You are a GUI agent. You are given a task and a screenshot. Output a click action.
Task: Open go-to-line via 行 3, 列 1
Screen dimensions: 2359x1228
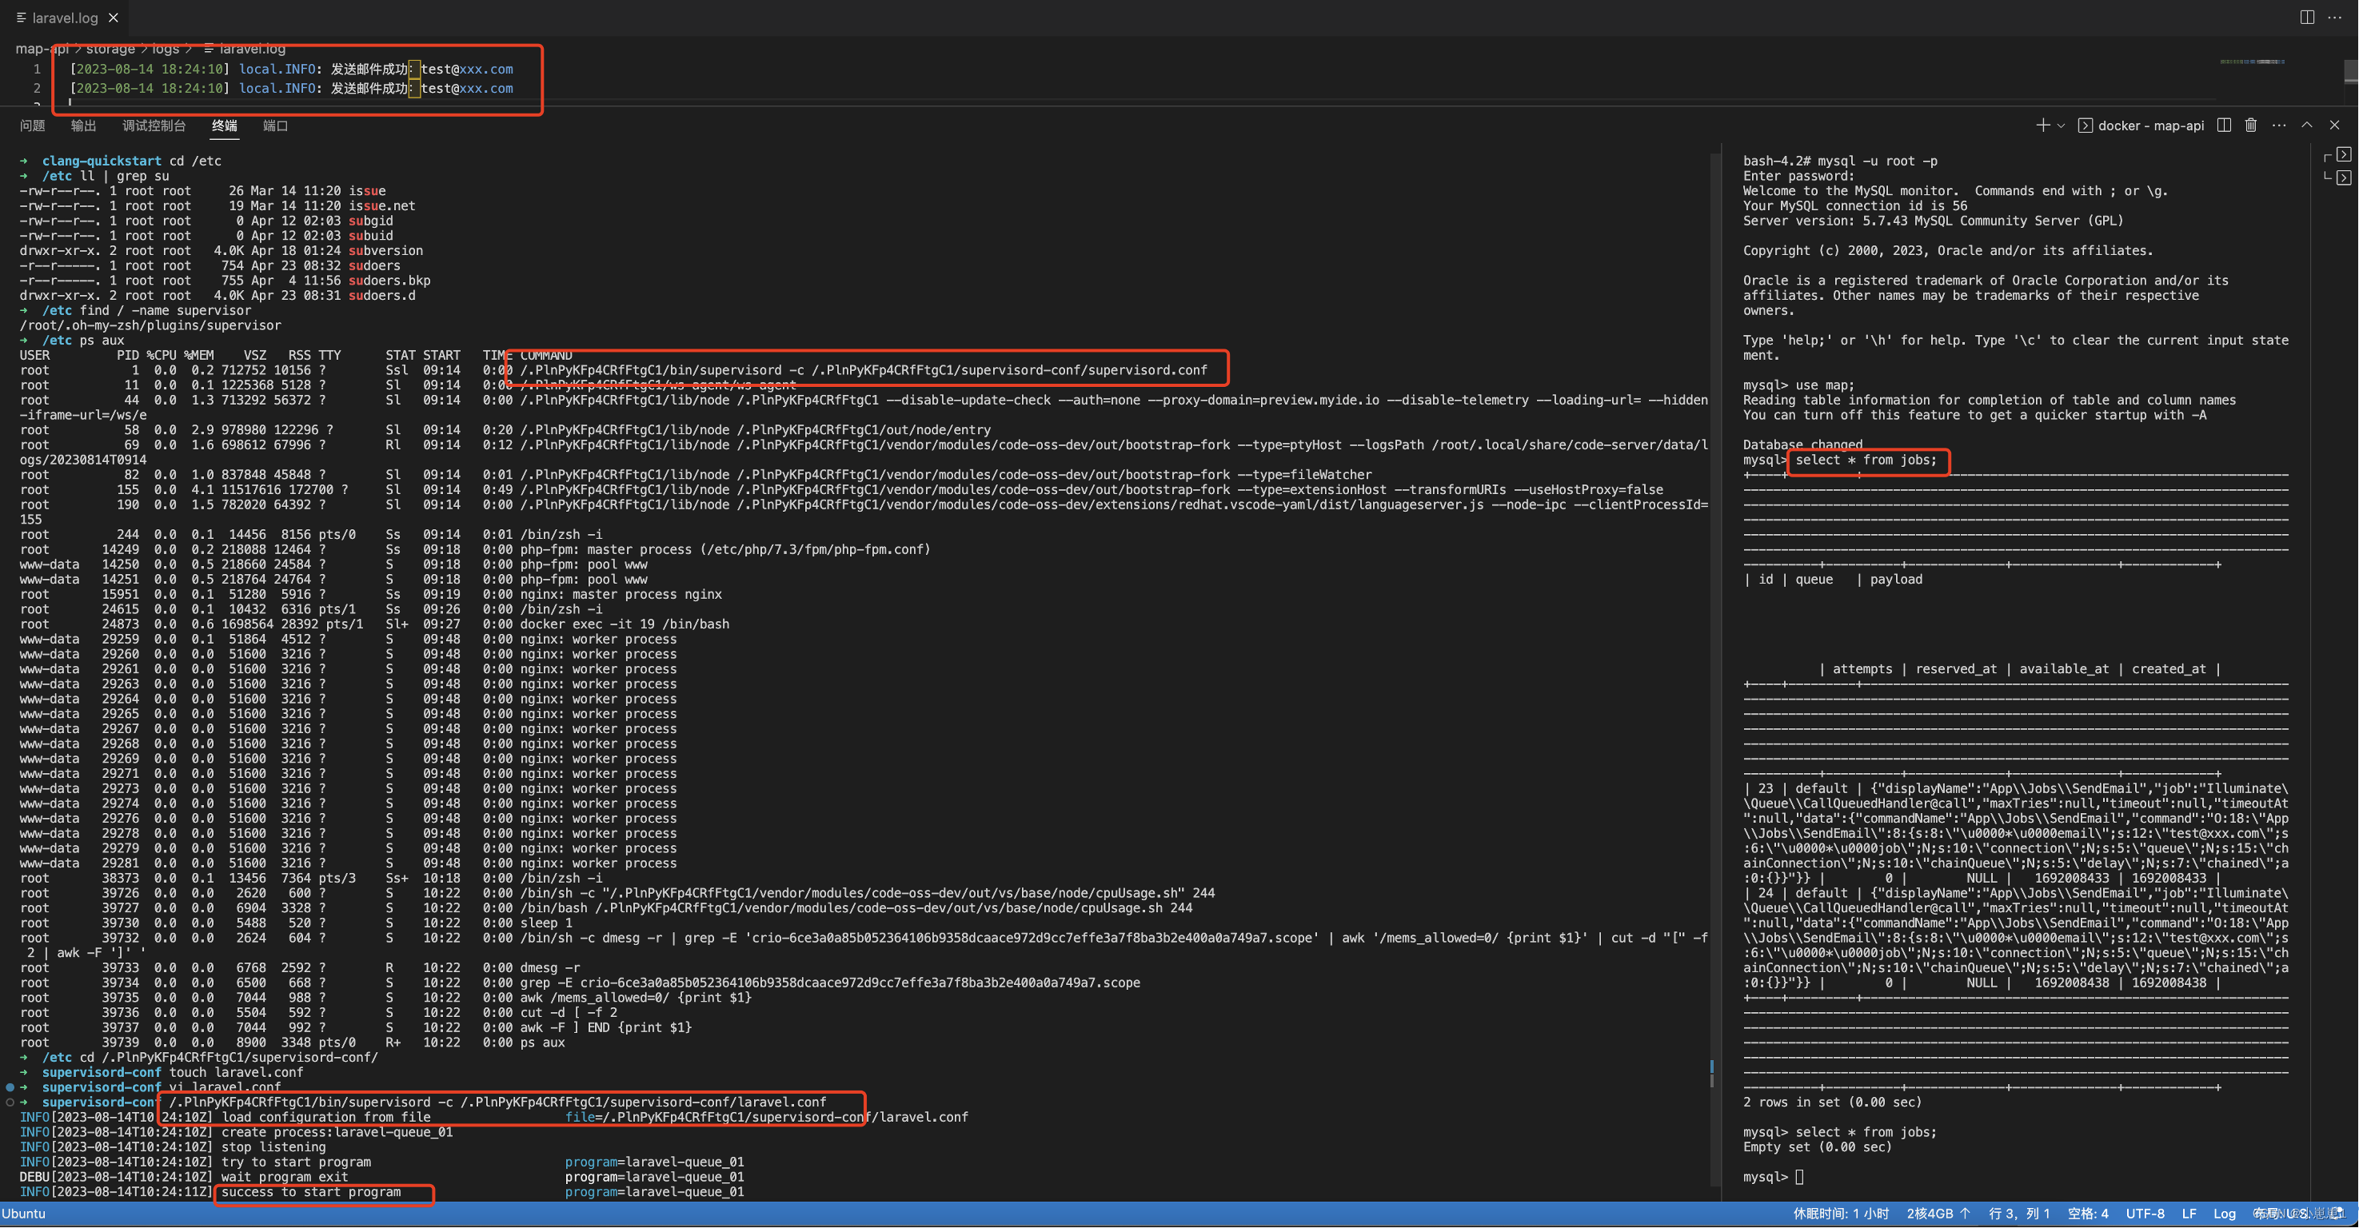tap(2018, 1214)
